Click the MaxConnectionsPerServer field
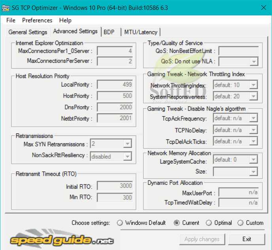The height and width of the screenshot is (250, 272). tap(115, 61)
